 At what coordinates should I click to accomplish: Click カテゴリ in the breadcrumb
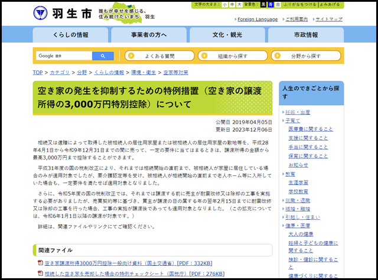pyautogui.click(x=60, y=73)
